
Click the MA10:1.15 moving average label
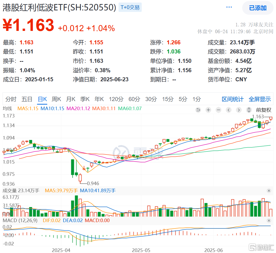52,108
